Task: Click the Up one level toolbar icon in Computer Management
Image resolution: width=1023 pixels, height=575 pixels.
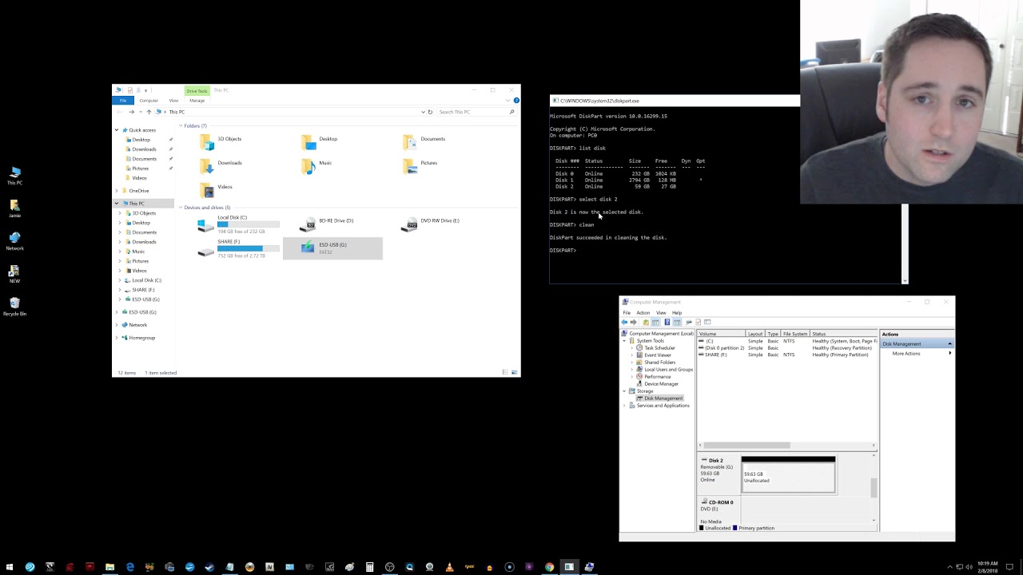Action: (646, 322)
